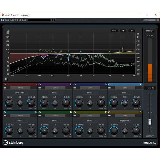Image resolution: width=160 pixels, height=160 pixels.
Task: Show the piano keyboard below the graph
Action: pyautogui.click(x=6, y=79)
